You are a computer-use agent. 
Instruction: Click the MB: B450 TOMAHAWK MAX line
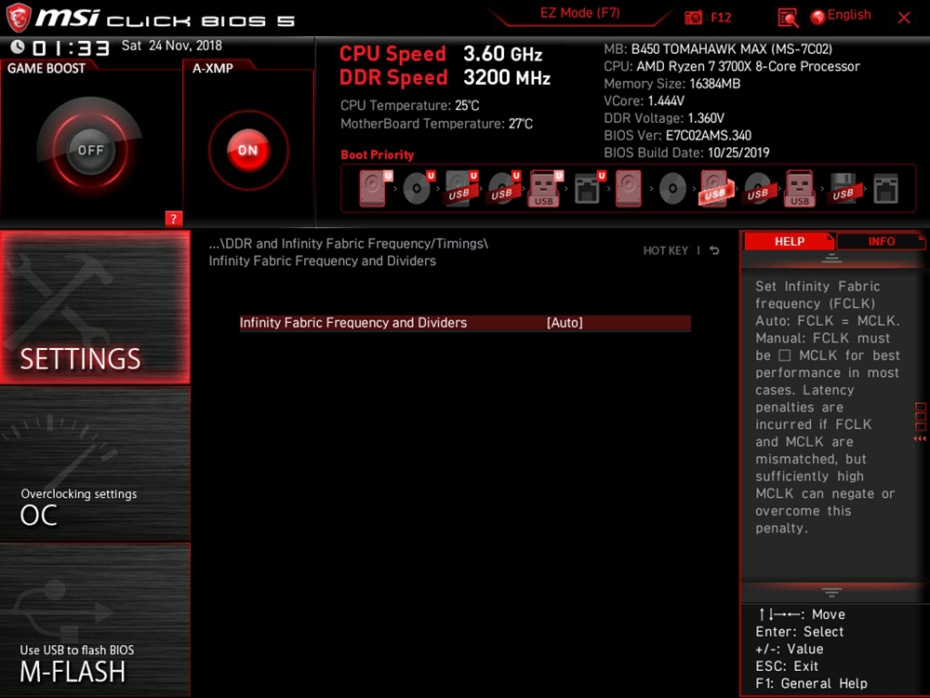(718, 49)
